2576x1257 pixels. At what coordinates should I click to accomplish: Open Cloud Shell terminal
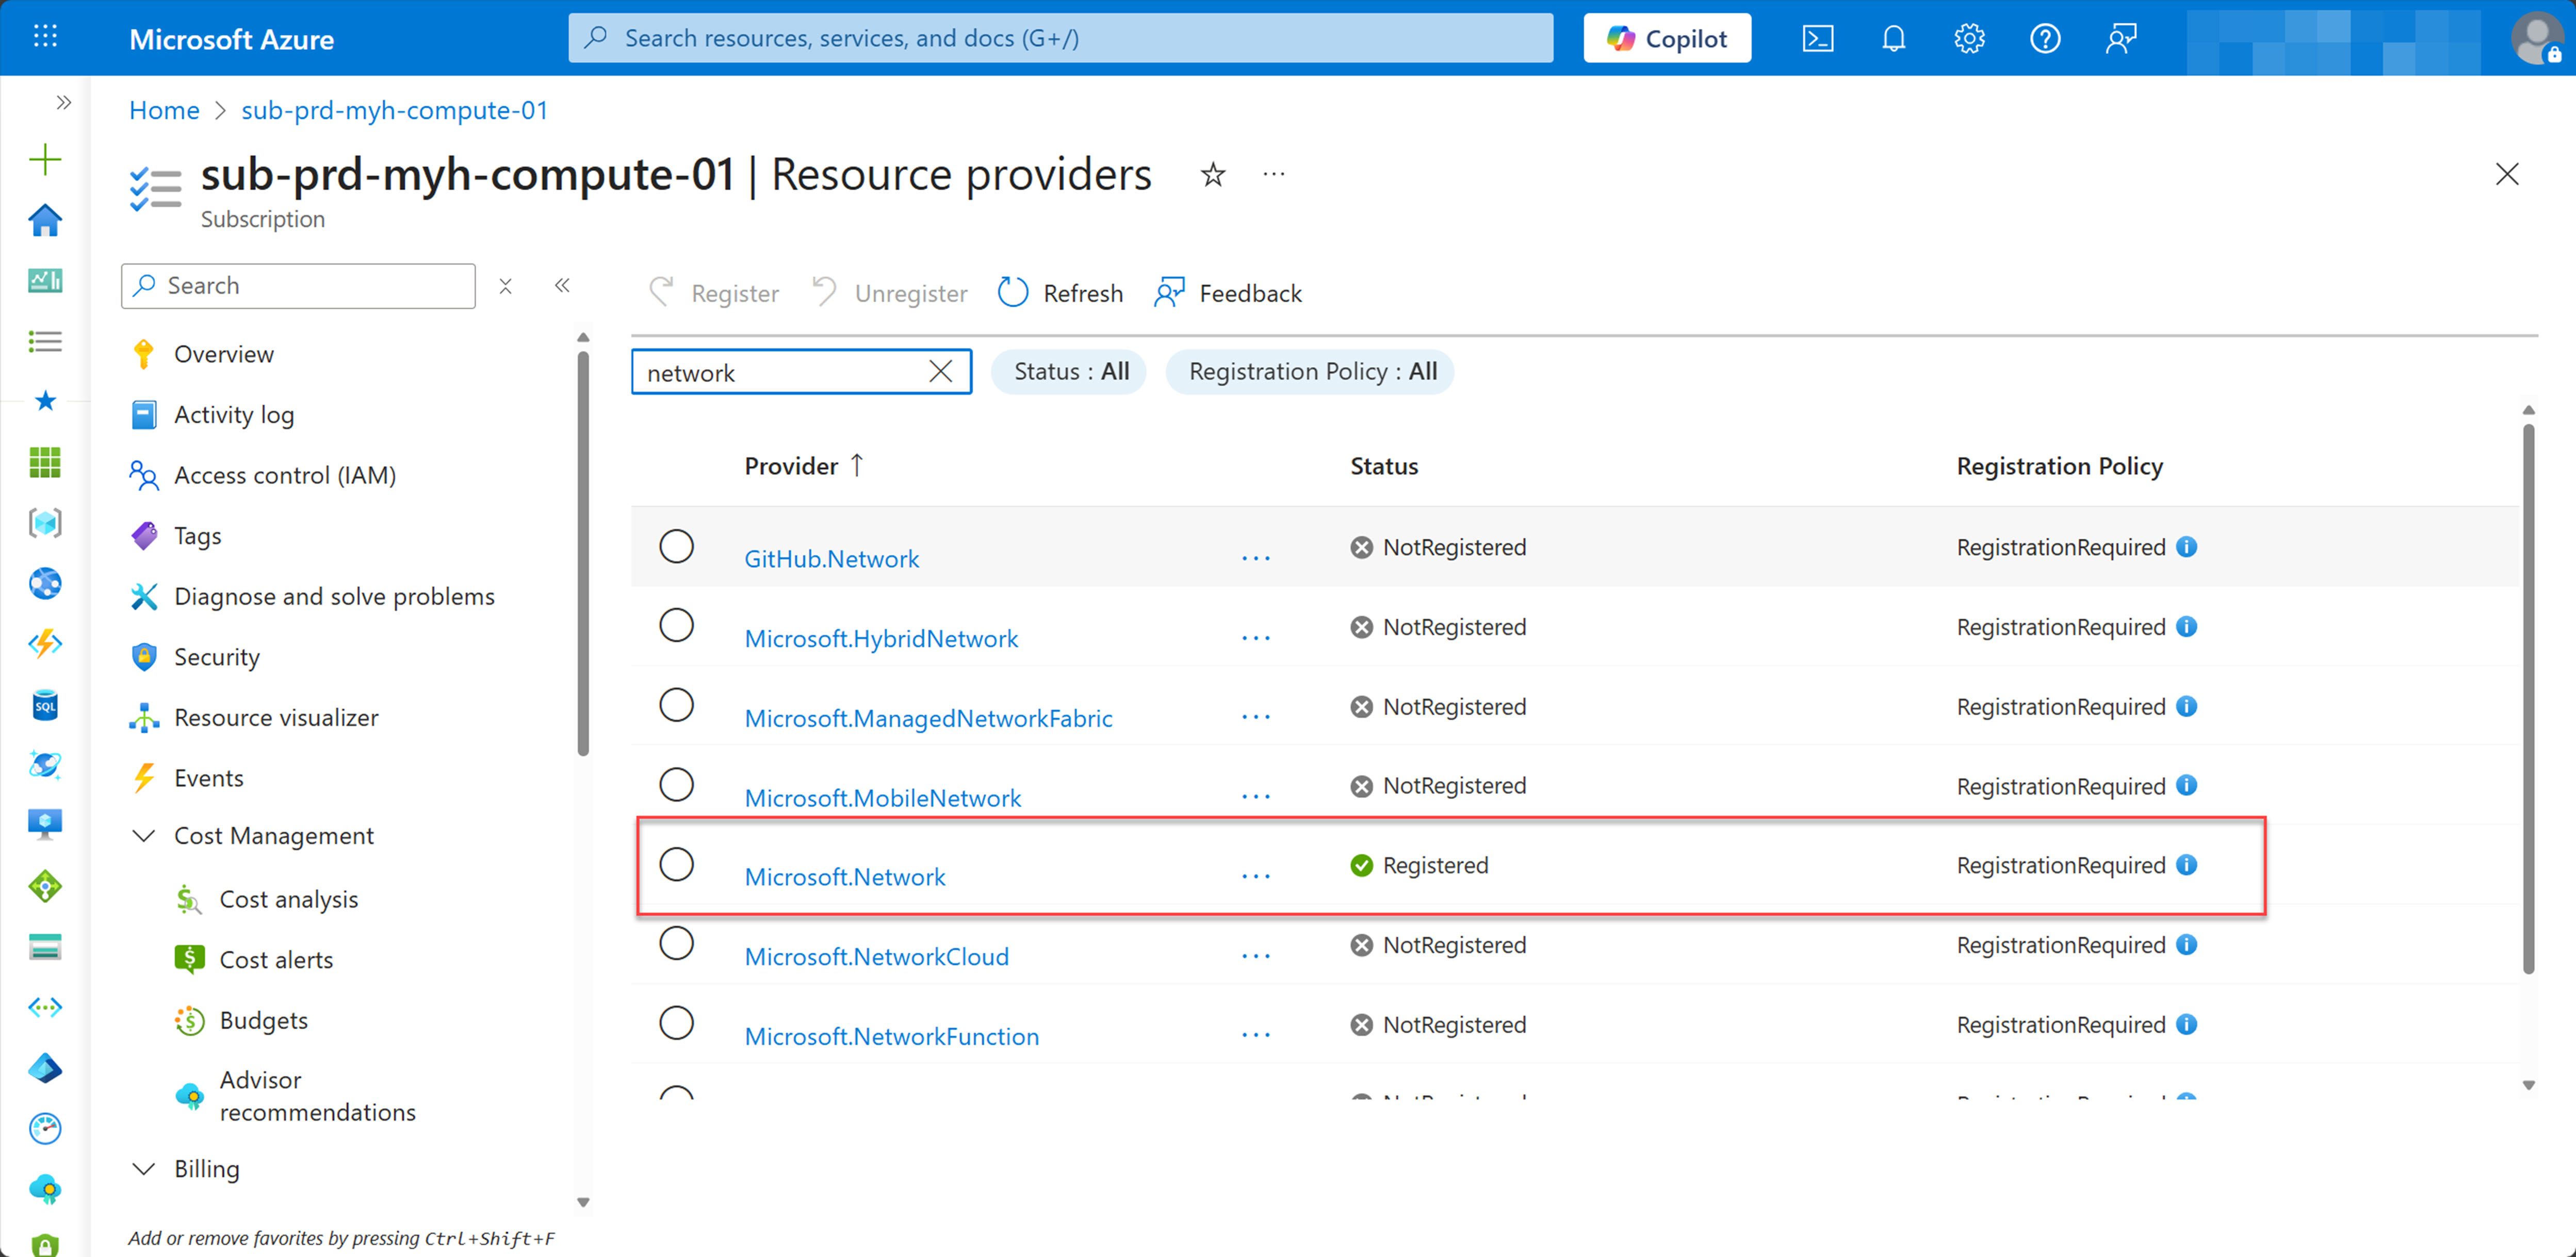[1818, 38]
